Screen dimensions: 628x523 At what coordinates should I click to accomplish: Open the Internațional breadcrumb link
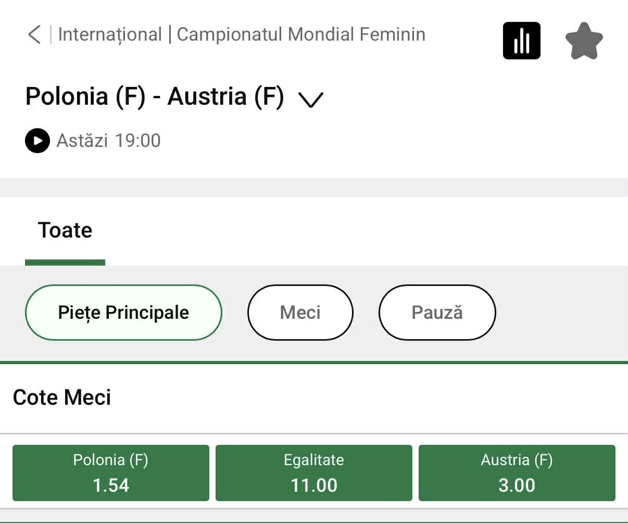point(110,35)
